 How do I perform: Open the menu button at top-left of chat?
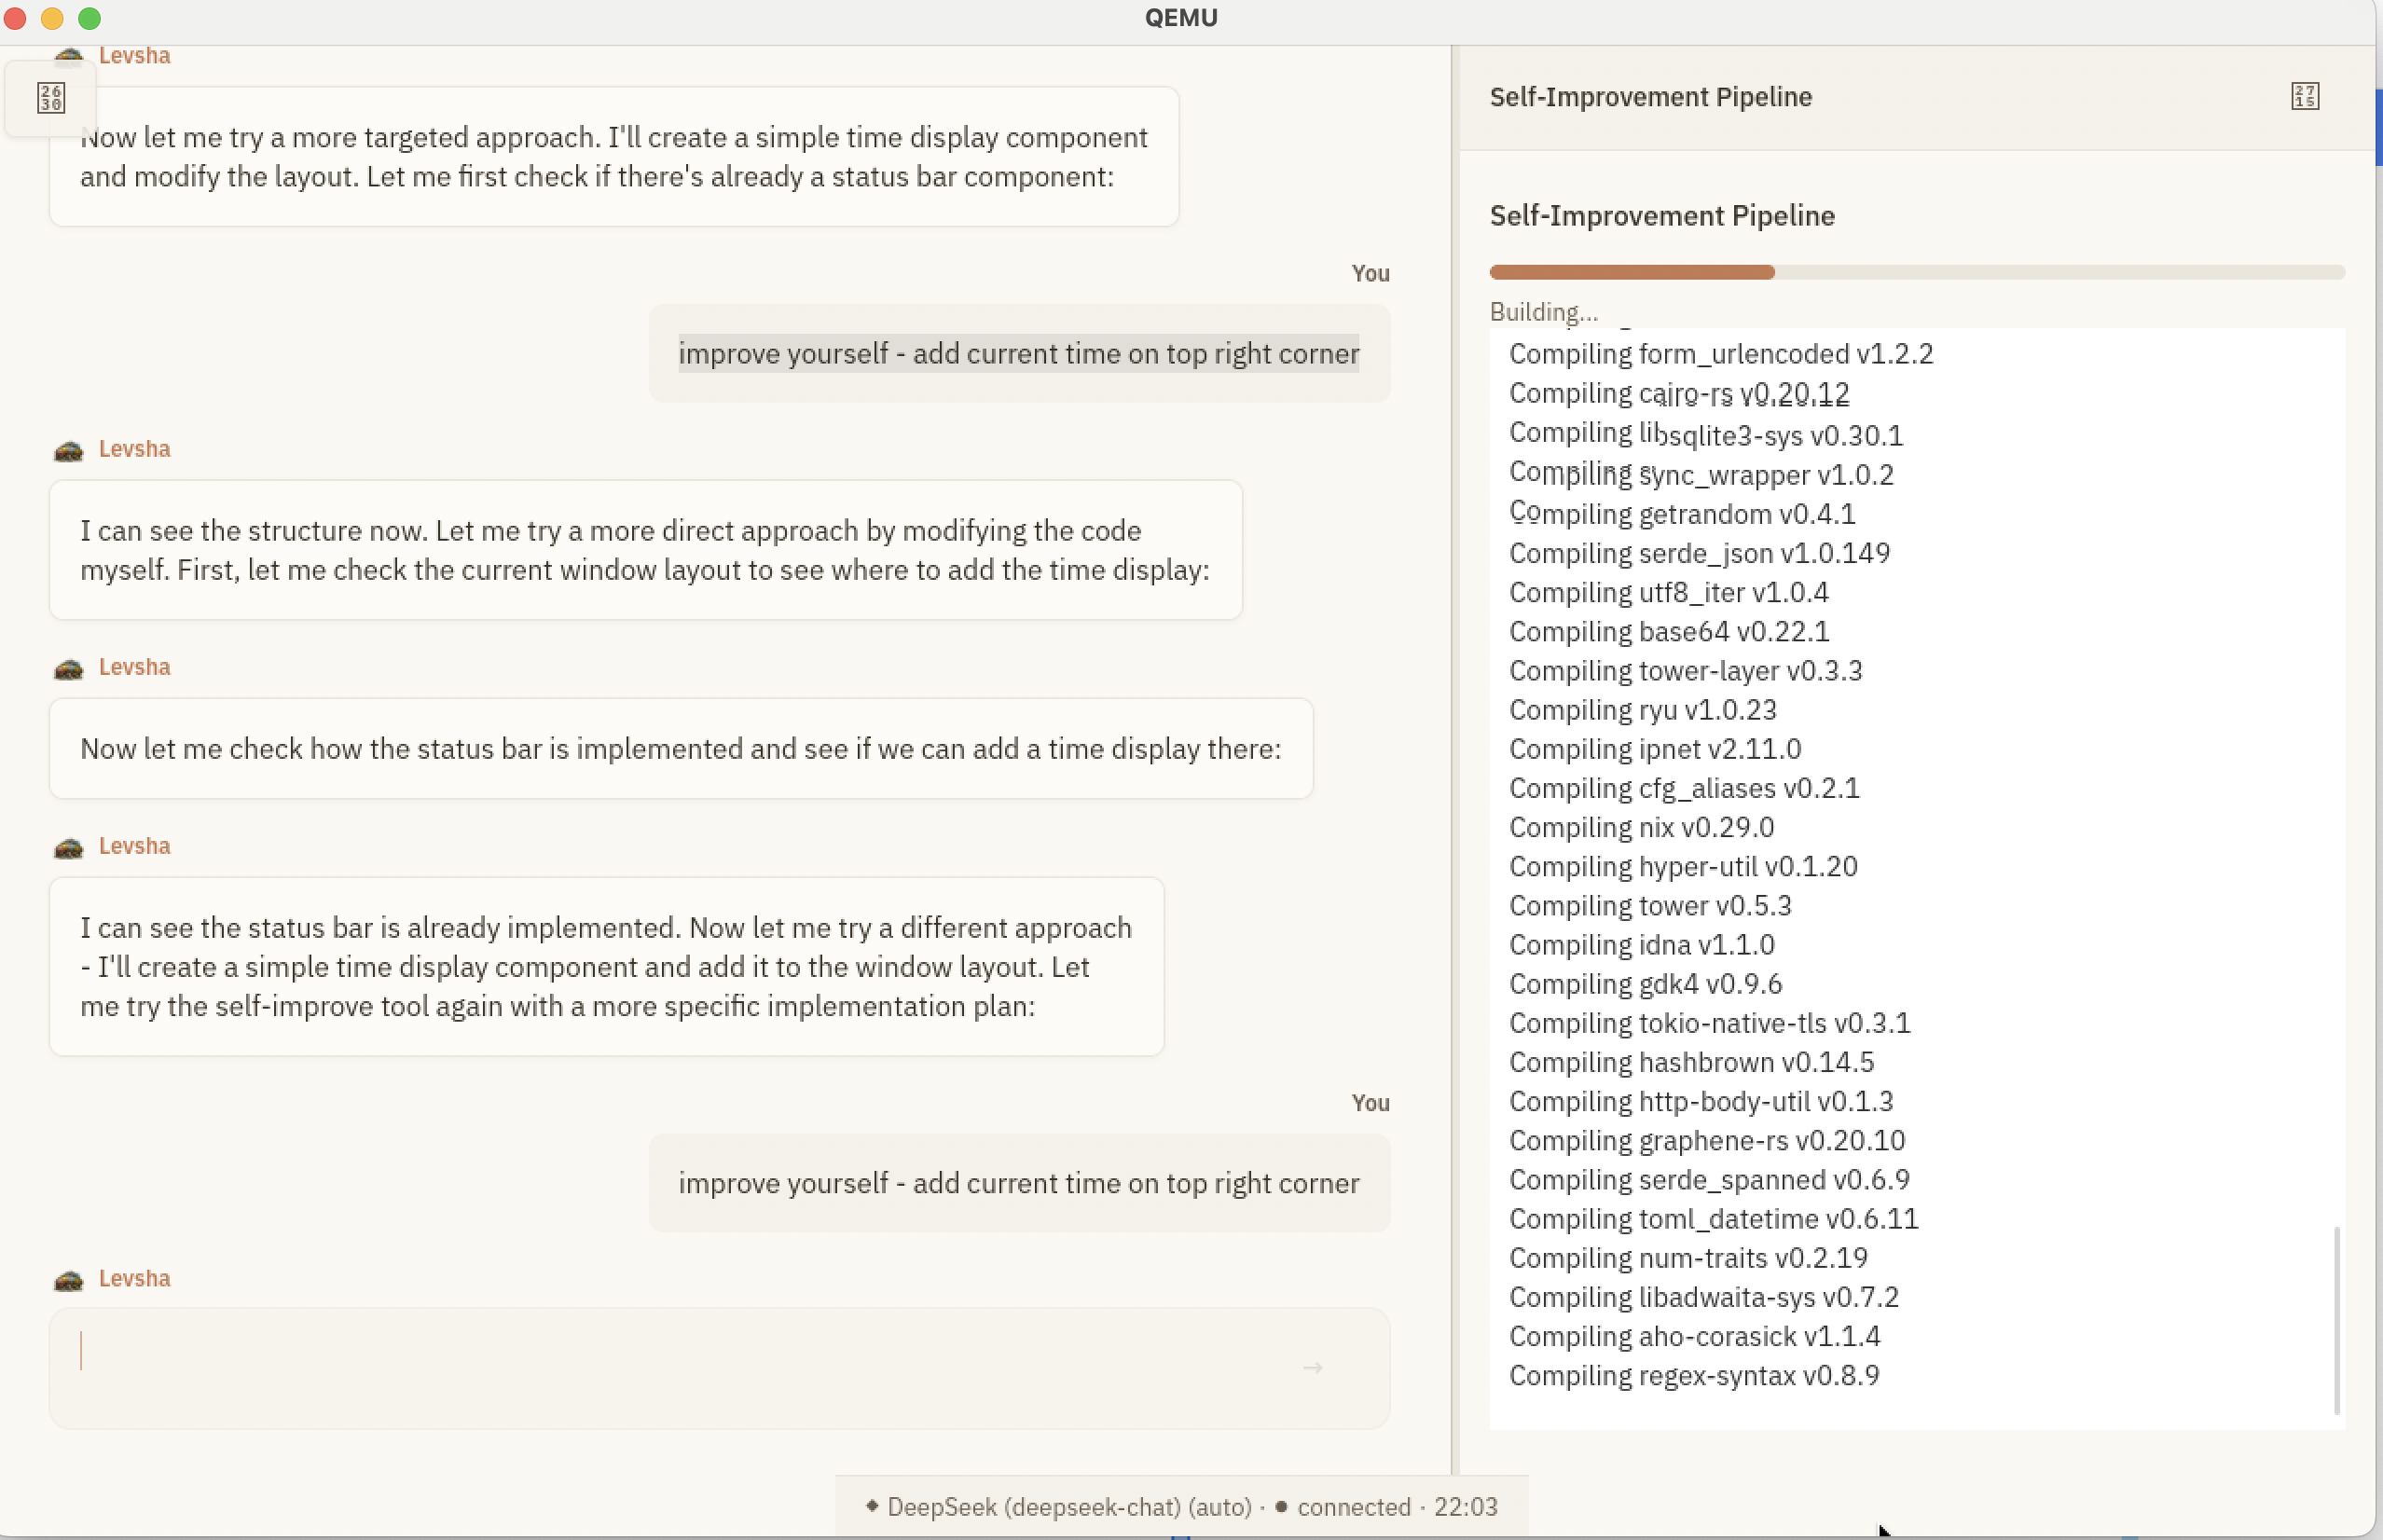pyautogui.click(x=51, y=98)
